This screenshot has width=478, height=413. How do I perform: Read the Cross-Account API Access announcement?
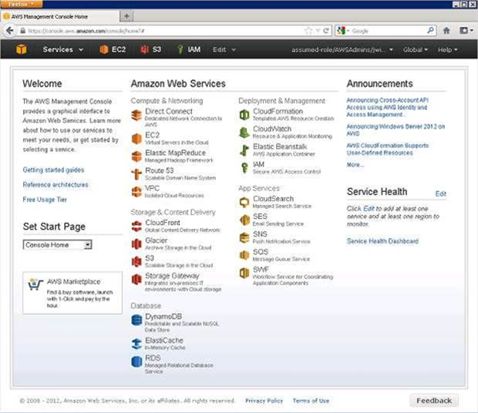387,107
